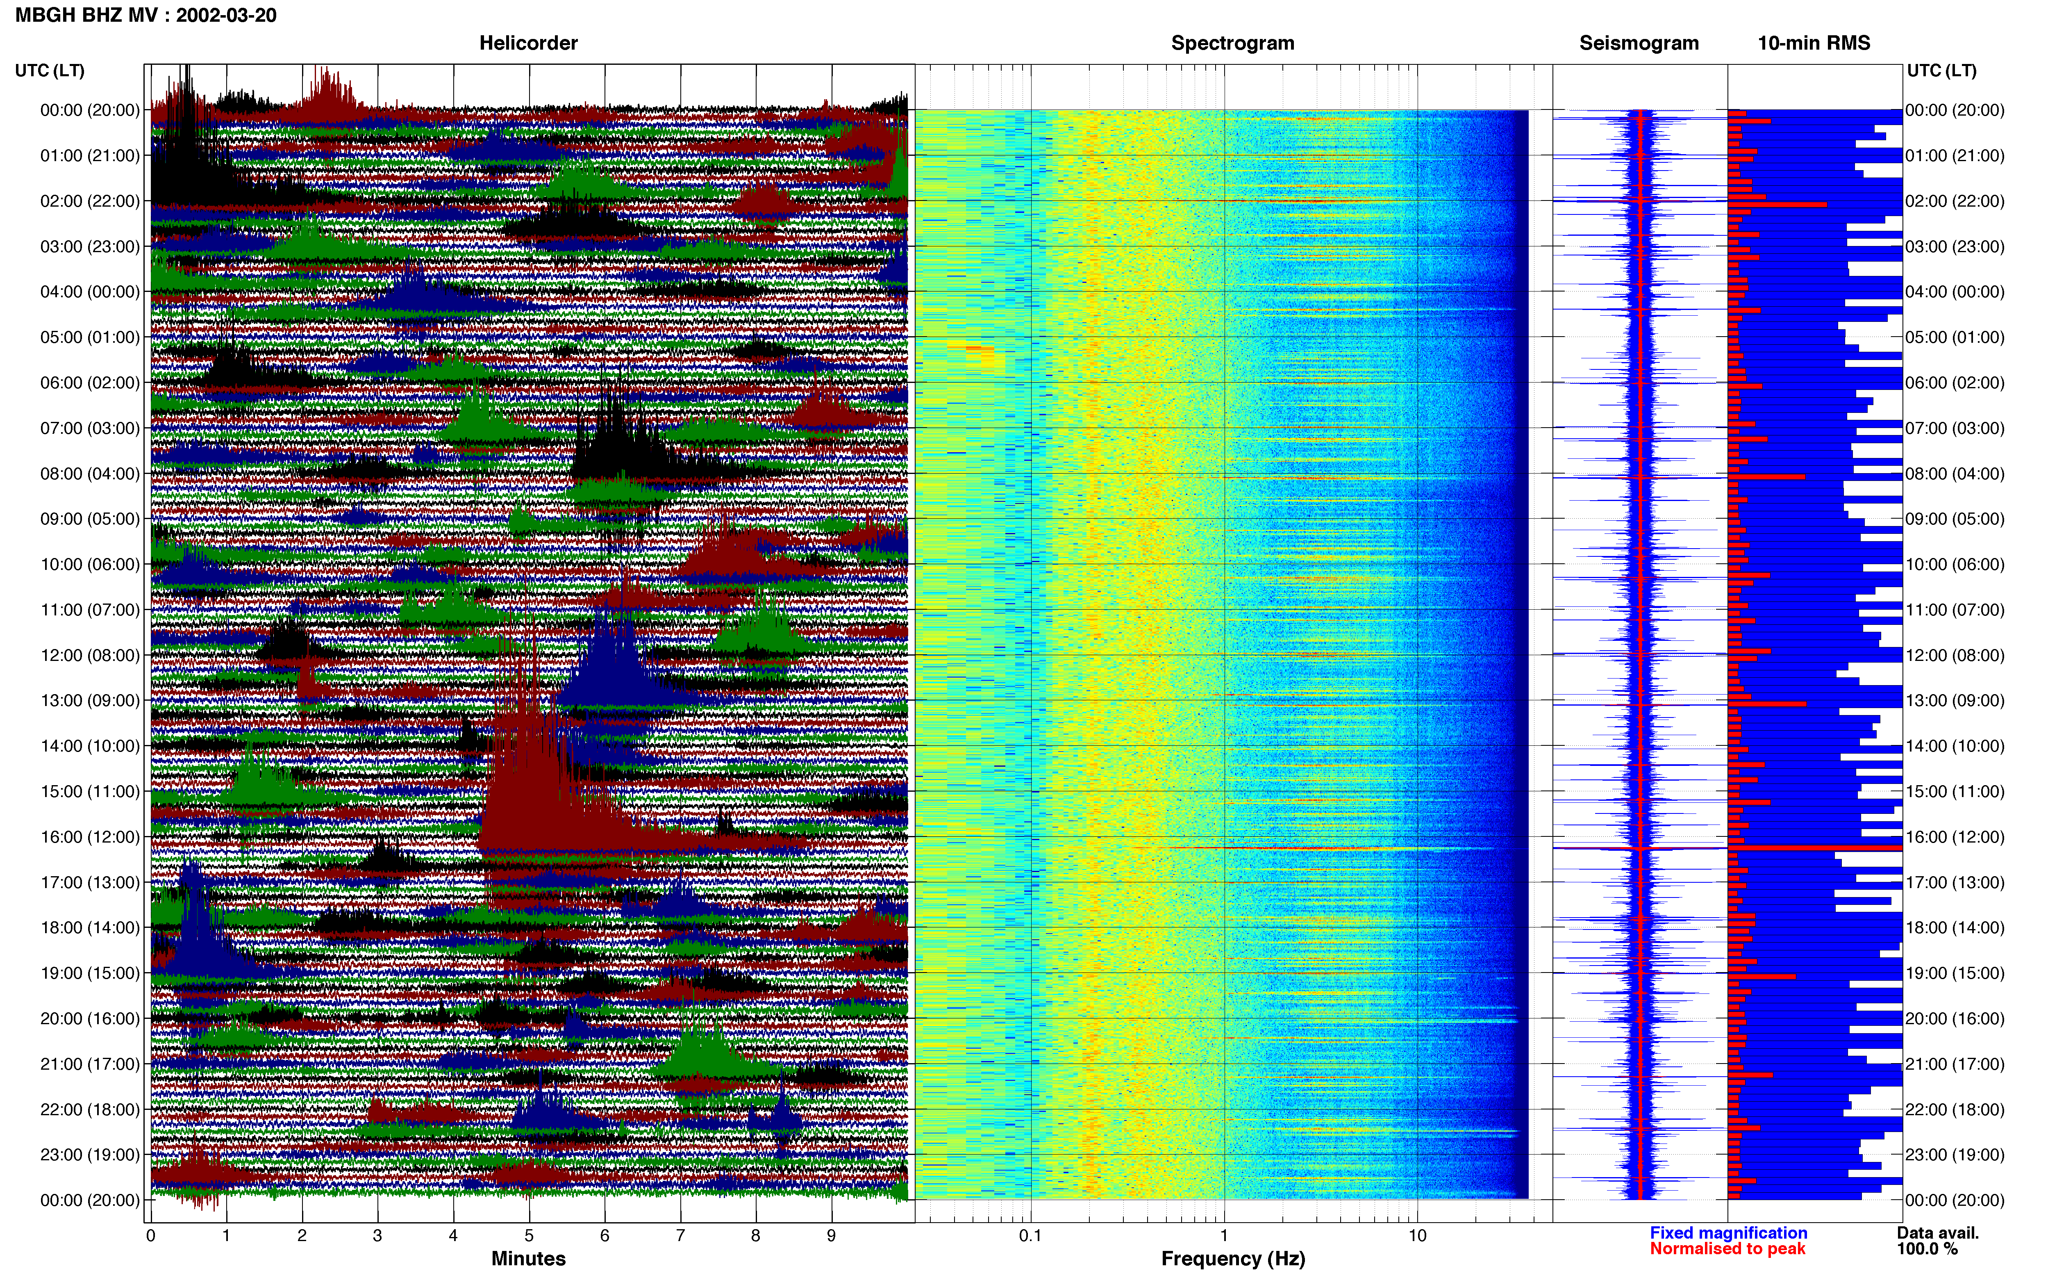Click the left '19:00 (15:00)' time label
The image size is (2057, 1287).
point(90,973)
